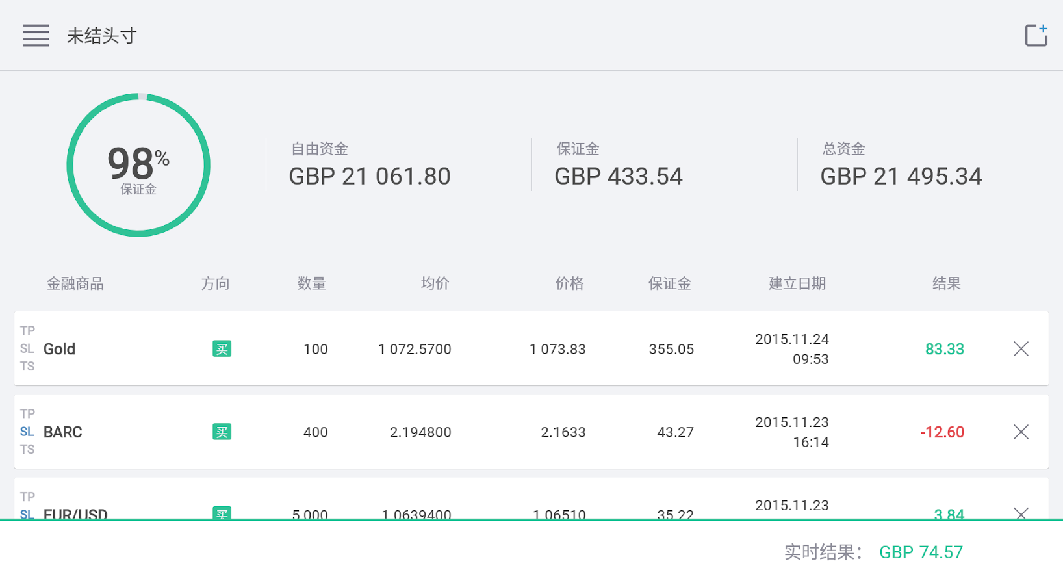
Task: Sort by 金融商品 column header
Action: pos(75,283)
